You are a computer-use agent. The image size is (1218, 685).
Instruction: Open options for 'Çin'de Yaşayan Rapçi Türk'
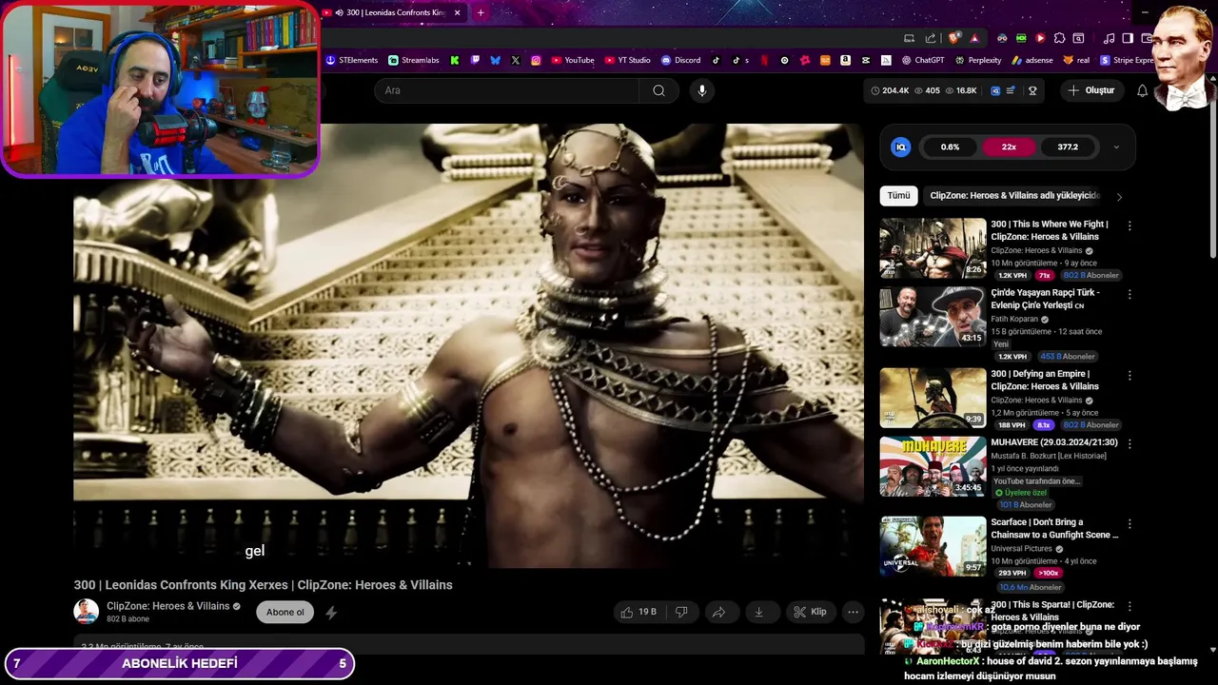tap(1130, 295)
